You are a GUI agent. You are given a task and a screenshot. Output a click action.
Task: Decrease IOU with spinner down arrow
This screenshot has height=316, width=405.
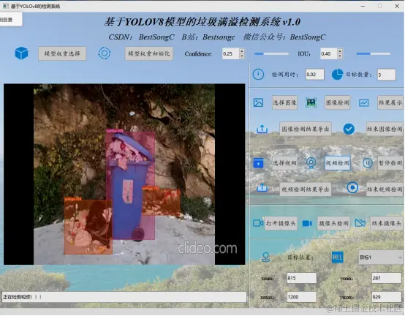pos(340,56)
